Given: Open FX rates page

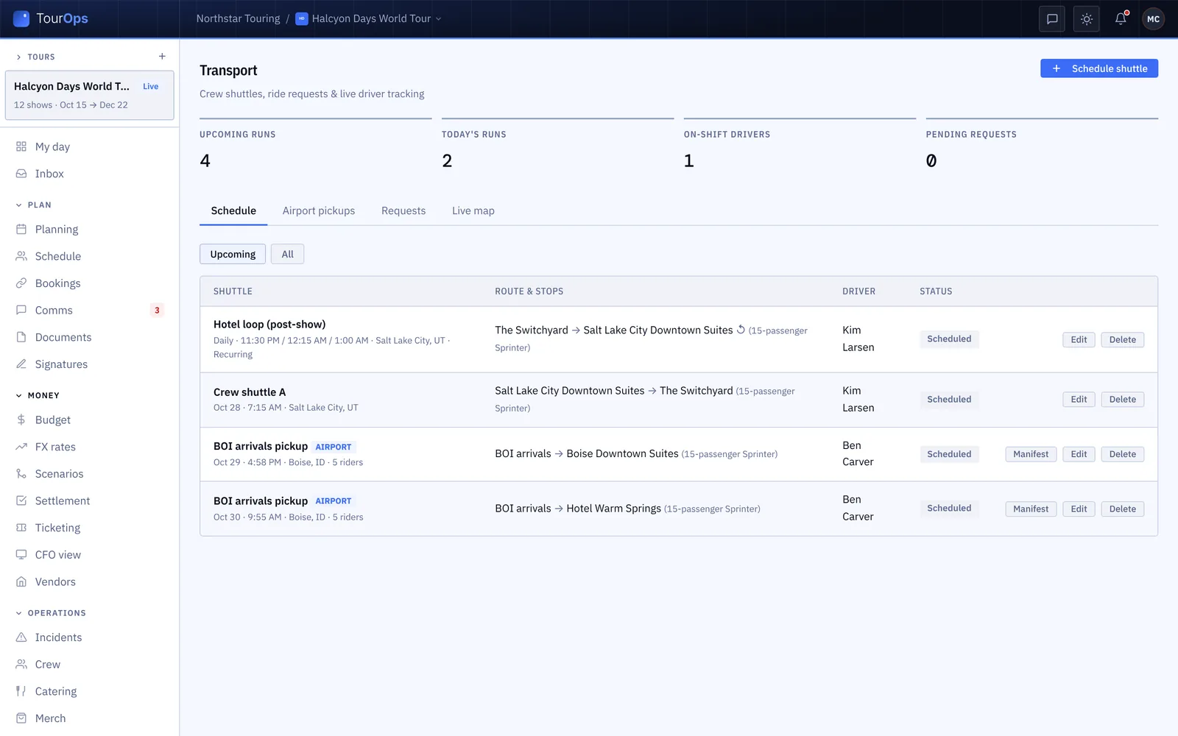Looking at the screenshot, I should (89, 447).
